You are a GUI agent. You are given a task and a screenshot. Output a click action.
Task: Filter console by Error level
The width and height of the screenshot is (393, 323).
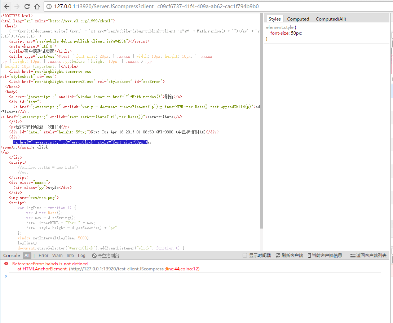click(x=43, y=255)
